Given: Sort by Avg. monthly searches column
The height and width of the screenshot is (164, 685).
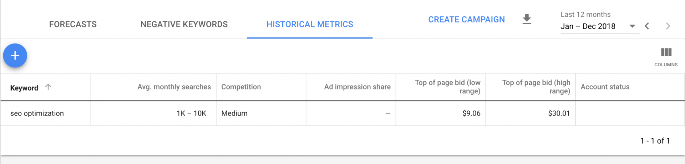Looking at the screenshot, I should 174,87.
